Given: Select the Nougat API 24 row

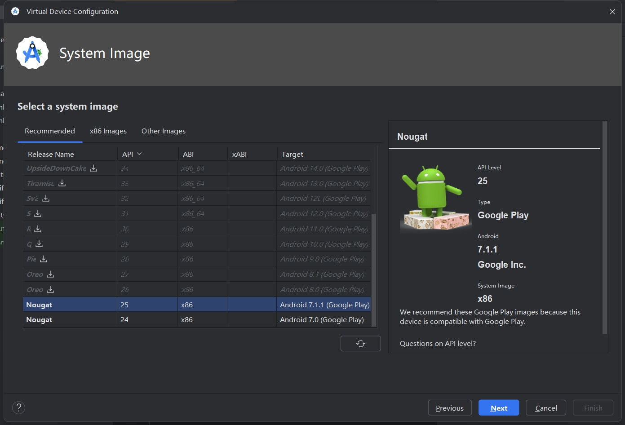Looking at the screenshot, I should pos(197,320).
